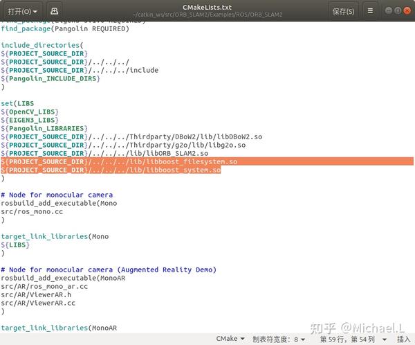Click highlighted libboost_system.so line
The width and height of the screenshot is (415, 345).
tap(111, 170)
